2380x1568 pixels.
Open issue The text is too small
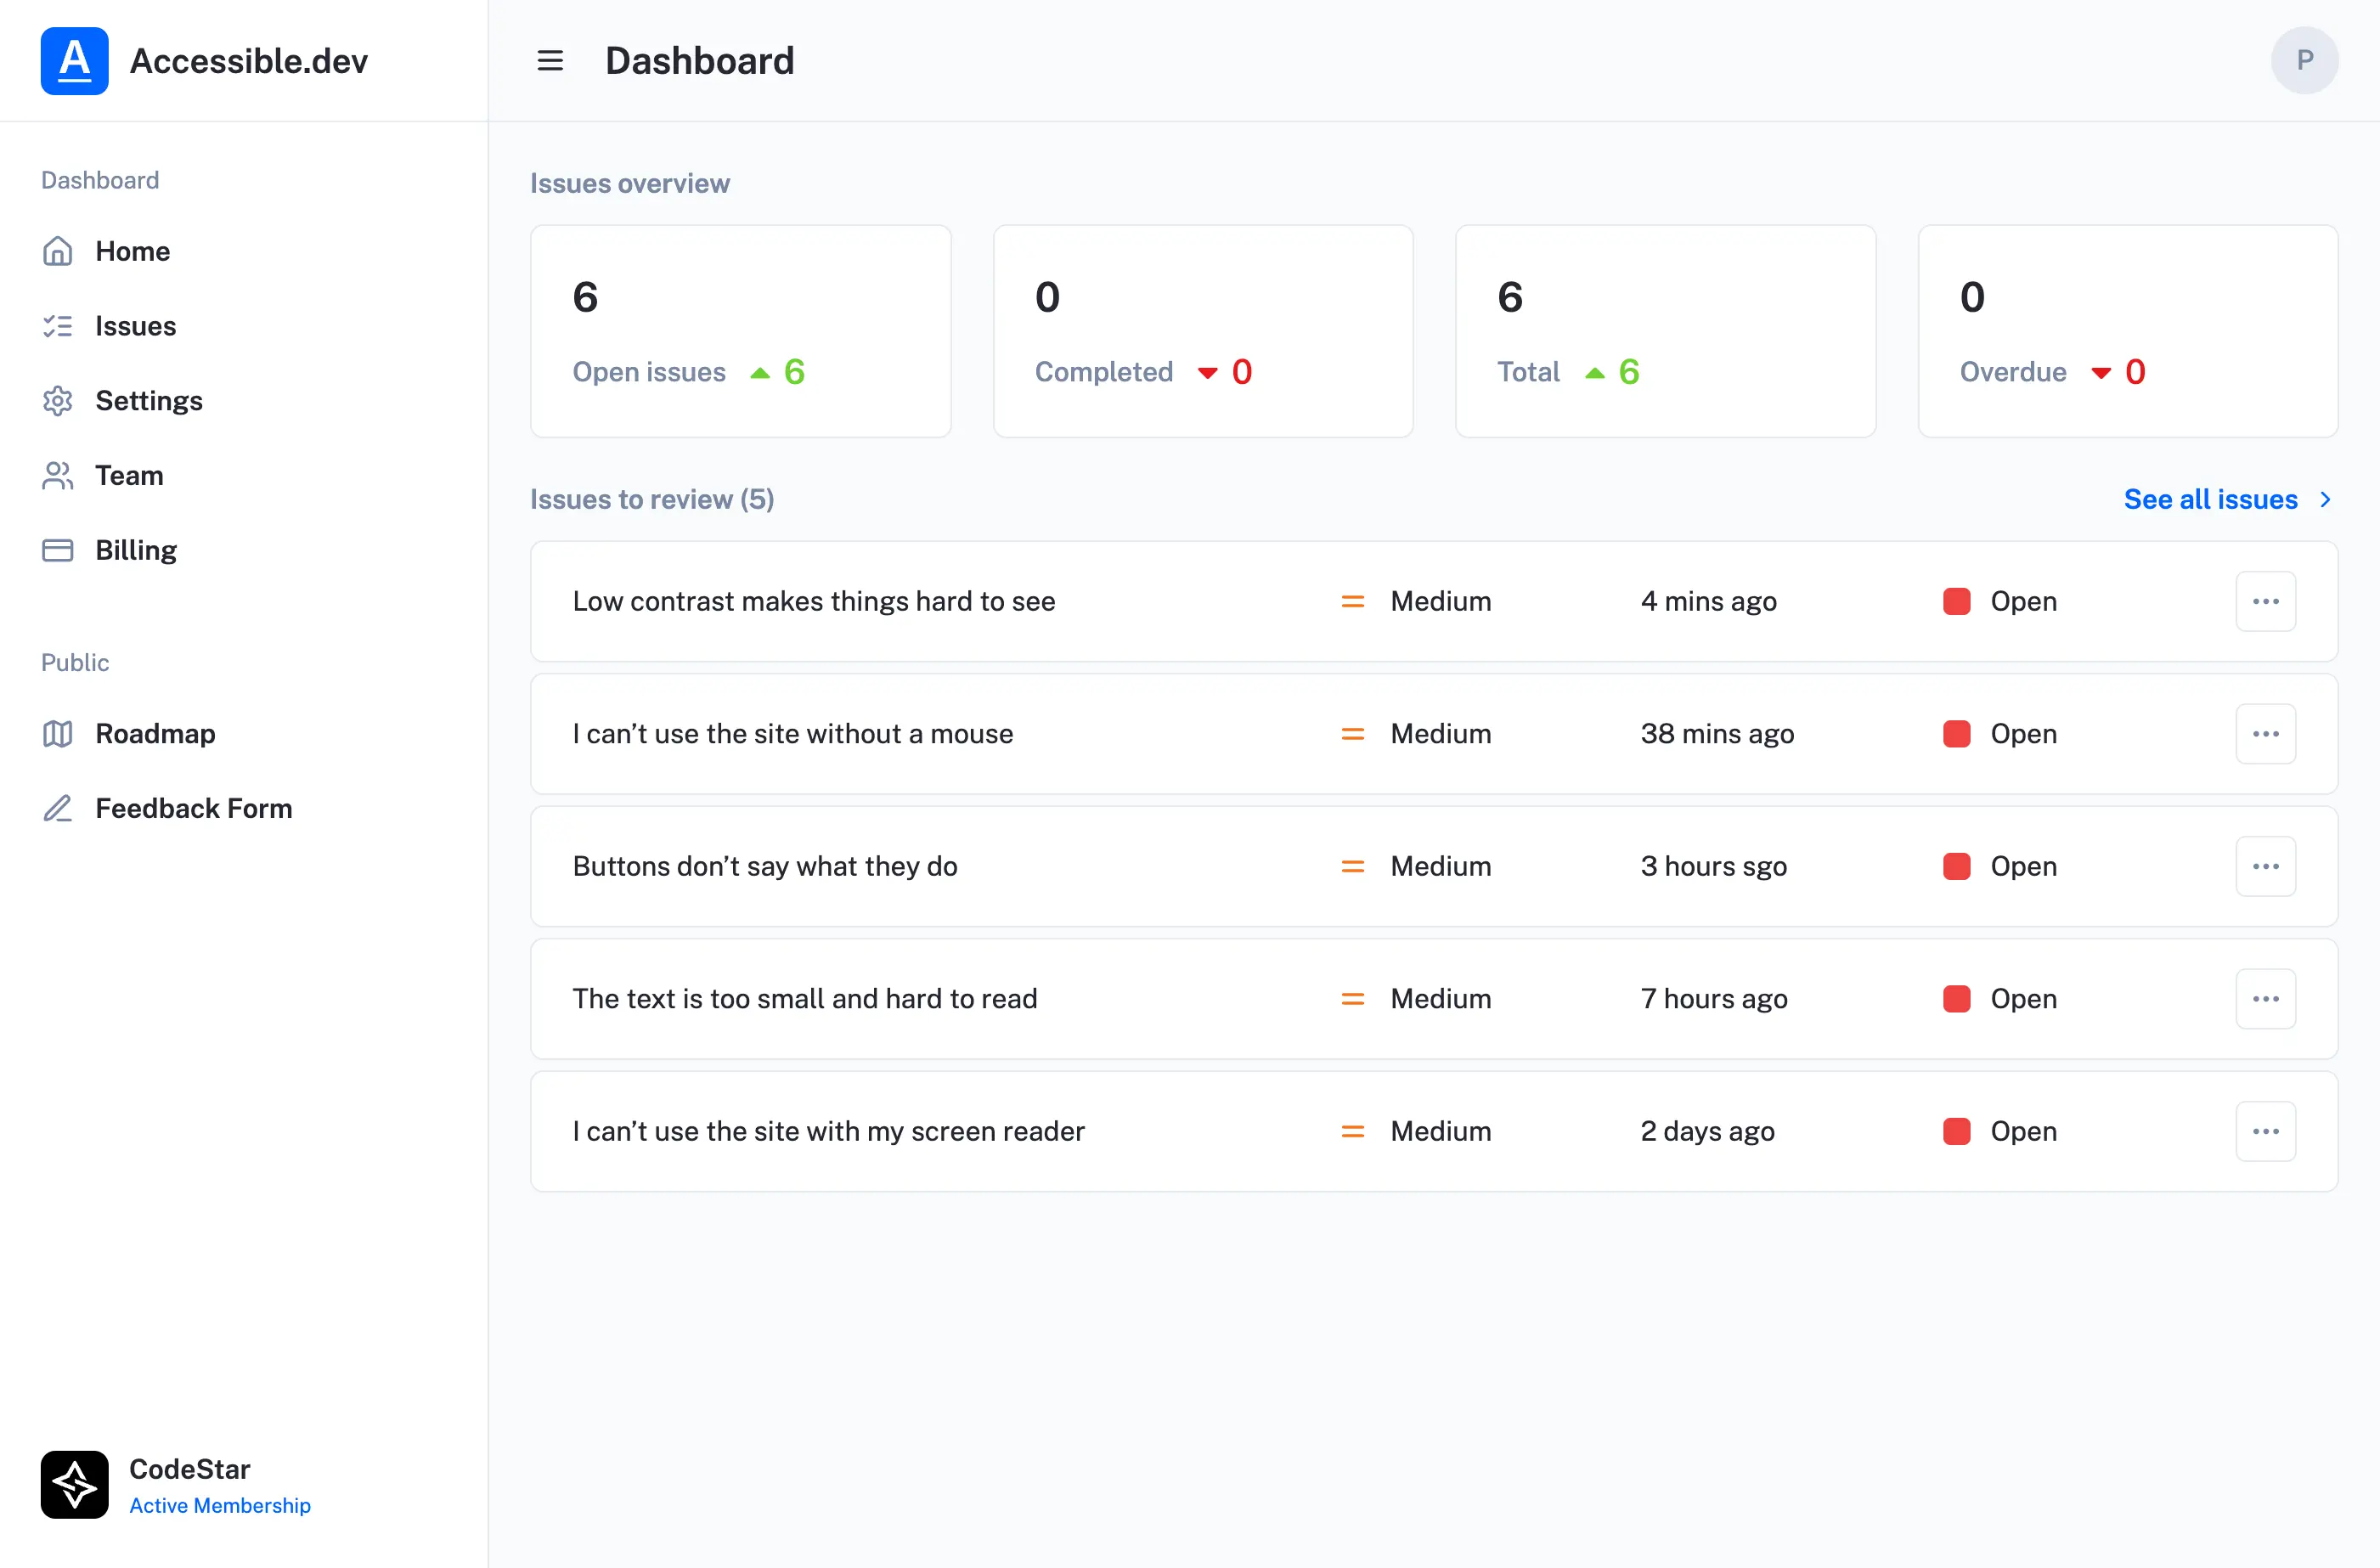[x=805, y=999]
